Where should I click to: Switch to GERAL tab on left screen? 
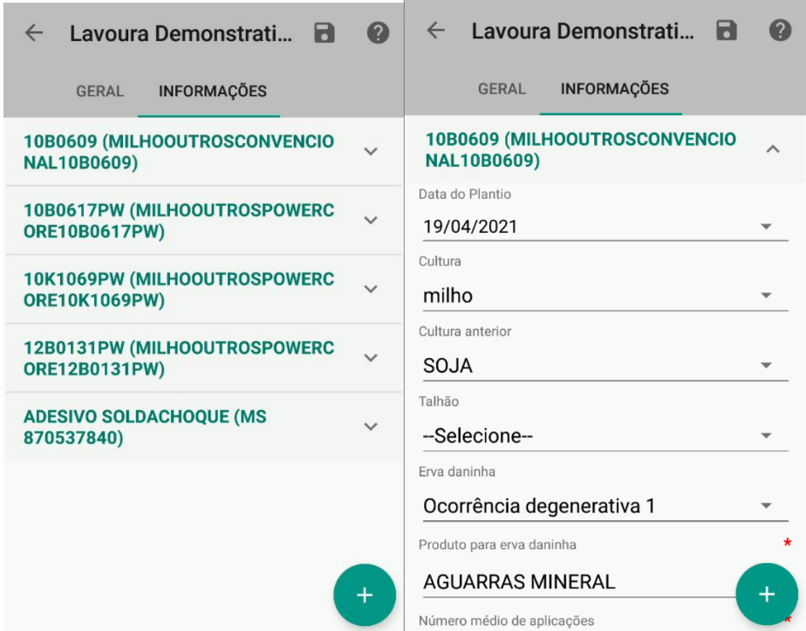click(99, 91)
